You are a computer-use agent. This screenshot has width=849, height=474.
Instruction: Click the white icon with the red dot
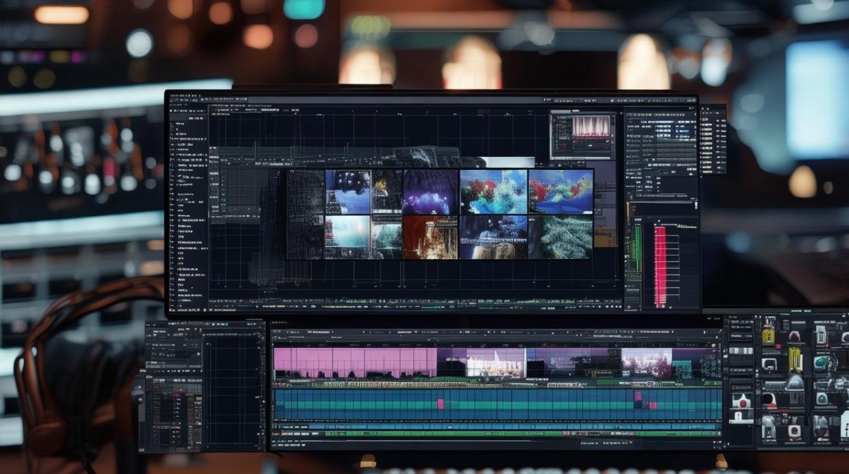tap(742, 401)
